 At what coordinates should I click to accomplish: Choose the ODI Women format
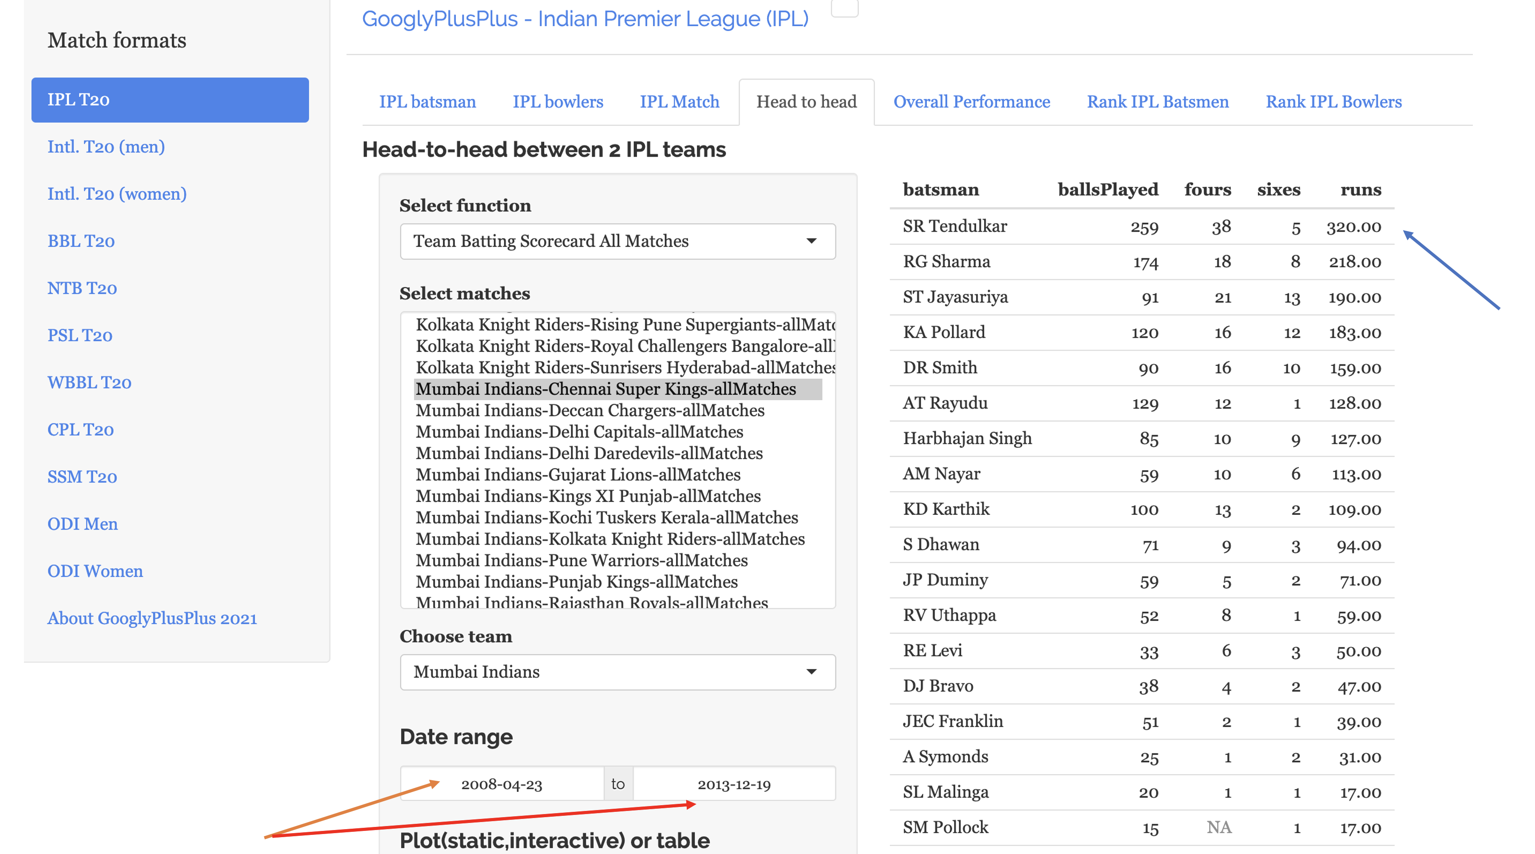[95, 571]
